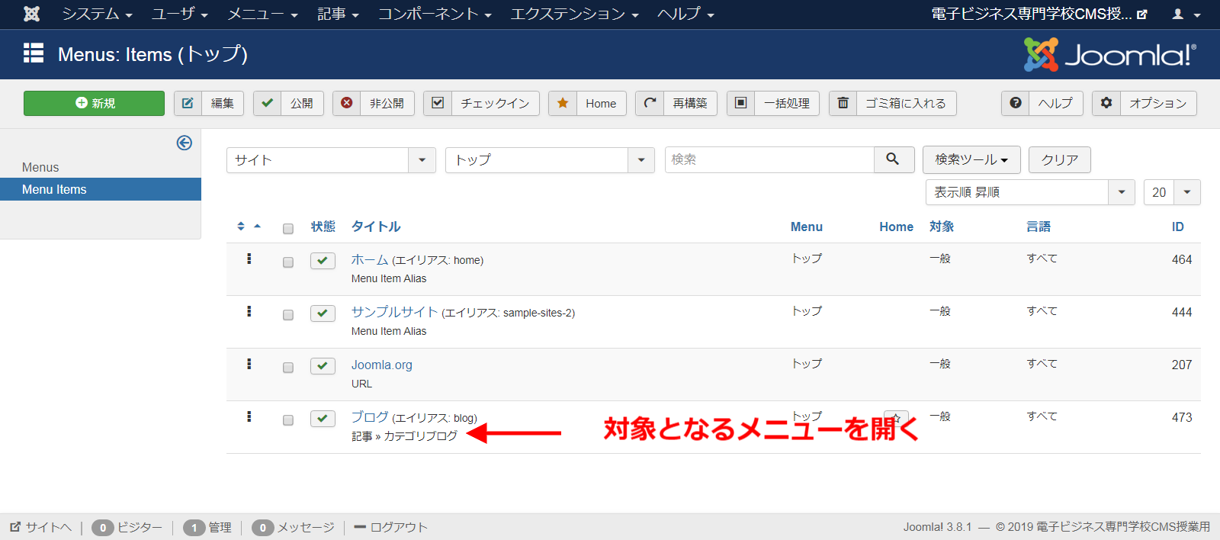Open the エクステンション top menu
The height and width of the screenshot is (540, 1220).
pyautogui.click(x=573, y=14)
